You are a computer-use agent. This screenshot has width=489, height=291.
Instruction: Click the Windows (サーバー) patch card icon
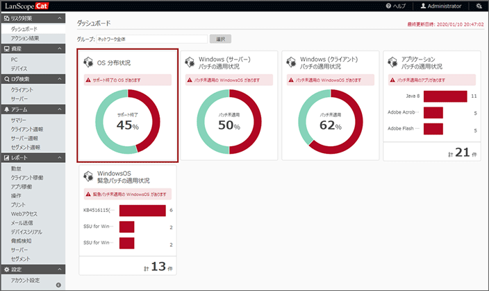pos(189,62)
